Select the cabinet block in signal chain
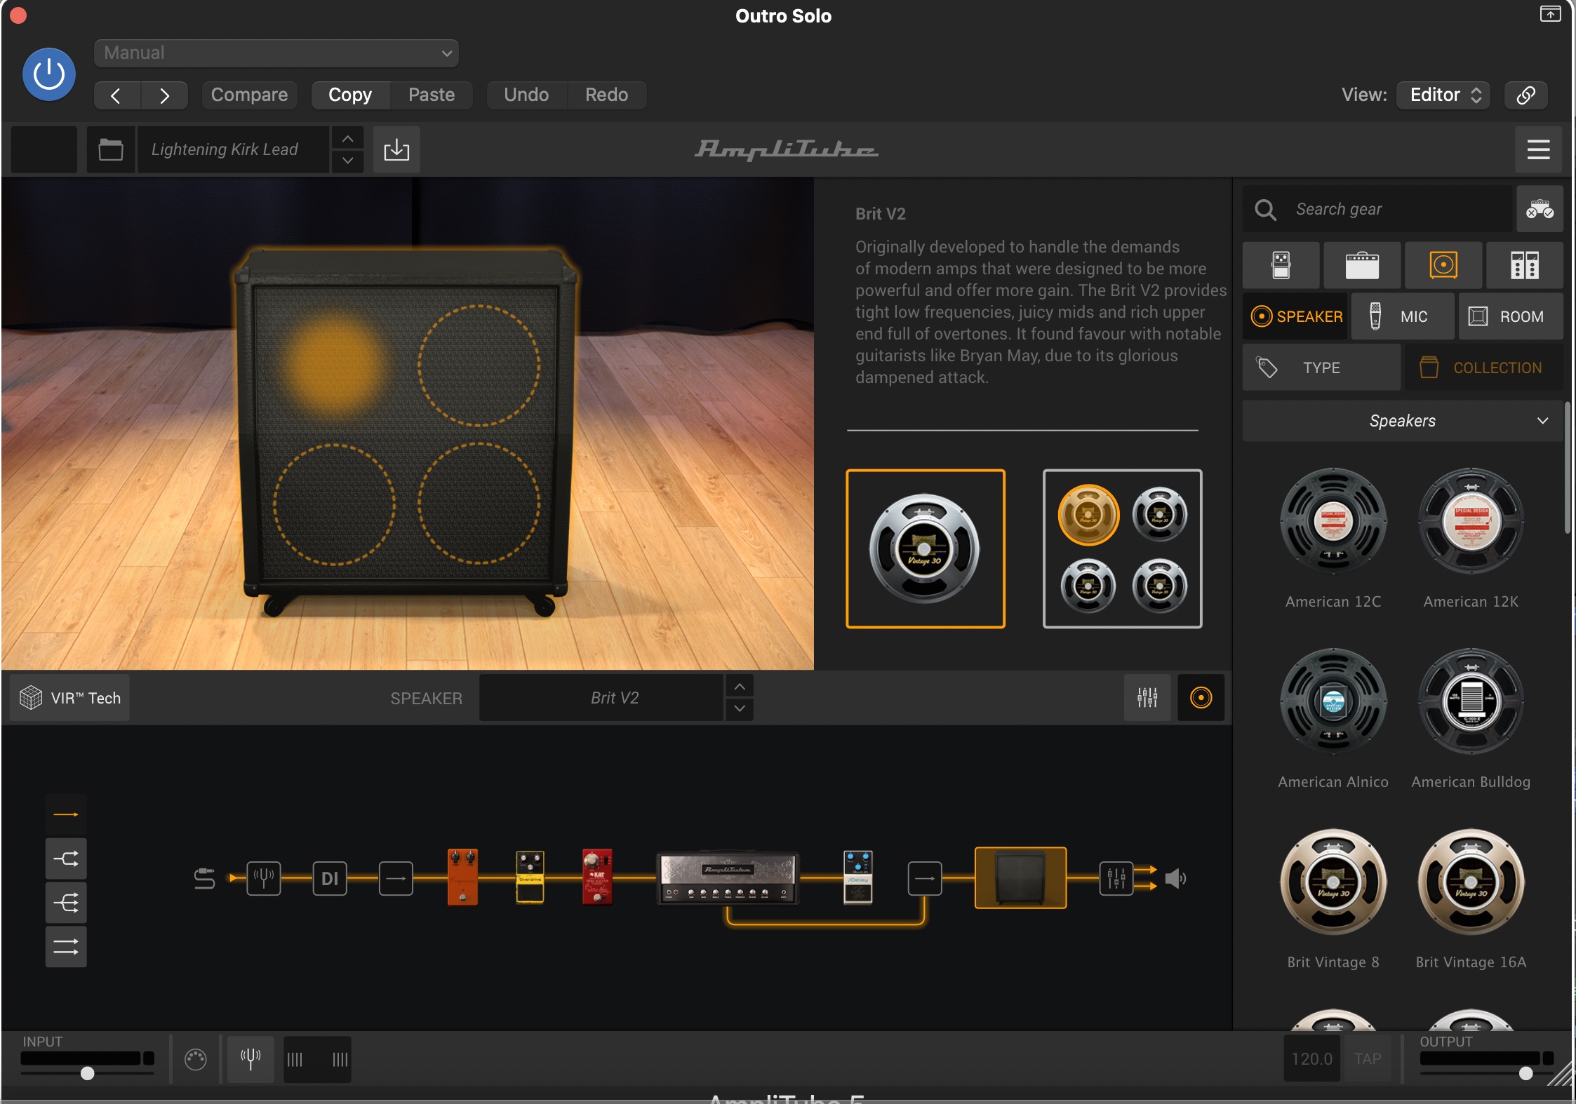 click(1020, 878)
